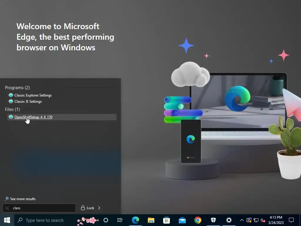The height and width of the screenshot is (226, 301).
Task: Open Google Chrome from the taskbar
Action: click(198, 220)
